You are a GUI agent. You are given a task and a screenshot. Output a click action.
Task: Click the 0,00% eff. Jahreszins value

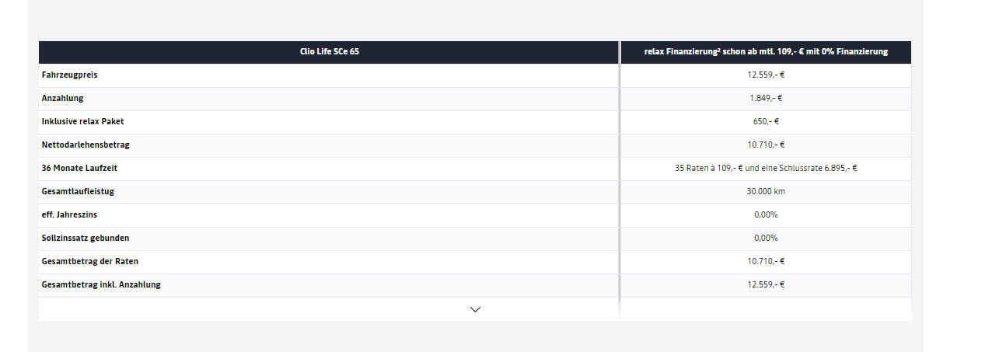click(x=766, y=215)
